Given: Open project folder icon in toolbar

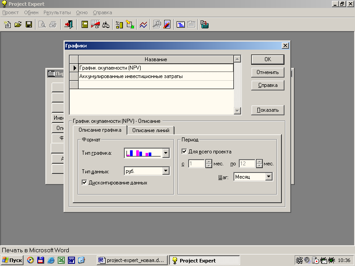Looking at the screenshot, I should 18,24.
